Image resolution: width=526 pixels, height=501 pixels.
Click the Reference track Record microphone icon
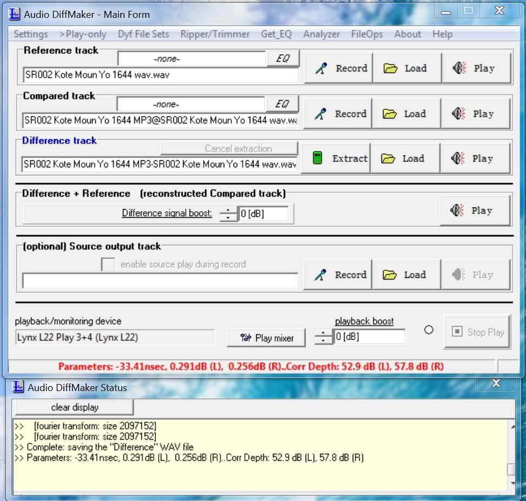pos(321,68)
